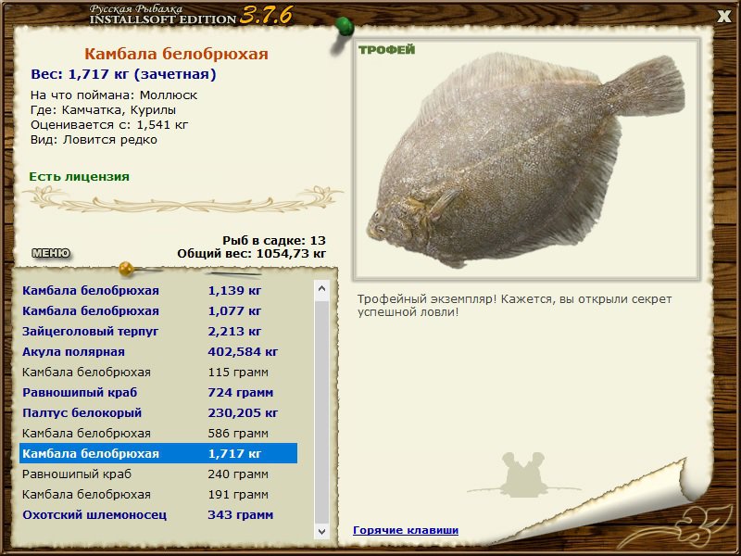Screen dimensions: 741x556
Task: Click the fish list scroll up arrow
Action: [321, 288]
